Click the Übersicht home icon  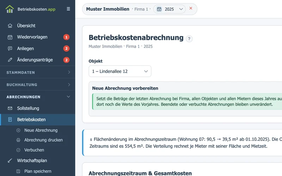pos(10,26)
